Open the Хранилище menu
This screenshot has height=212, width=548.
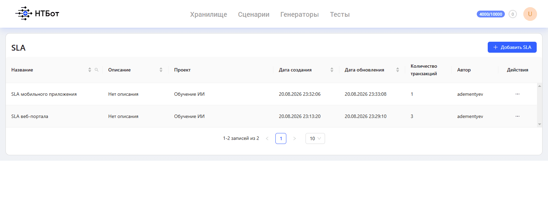click(x=209, y=14)
